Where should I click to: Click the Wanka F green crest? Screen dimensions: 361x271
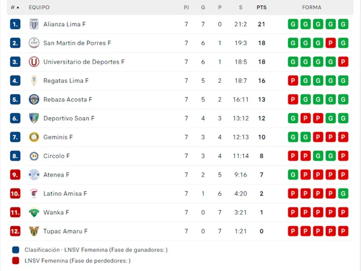34,212
